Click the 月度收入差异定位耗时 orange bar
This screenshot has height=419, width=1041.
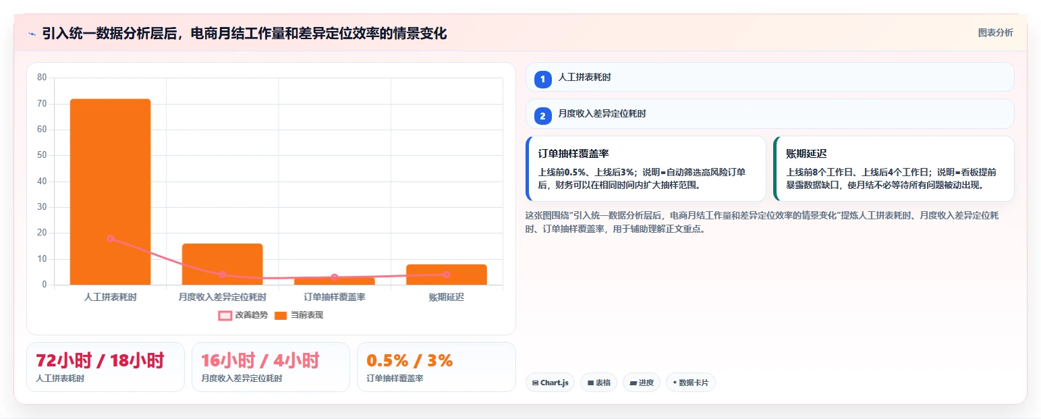point(222,264)
